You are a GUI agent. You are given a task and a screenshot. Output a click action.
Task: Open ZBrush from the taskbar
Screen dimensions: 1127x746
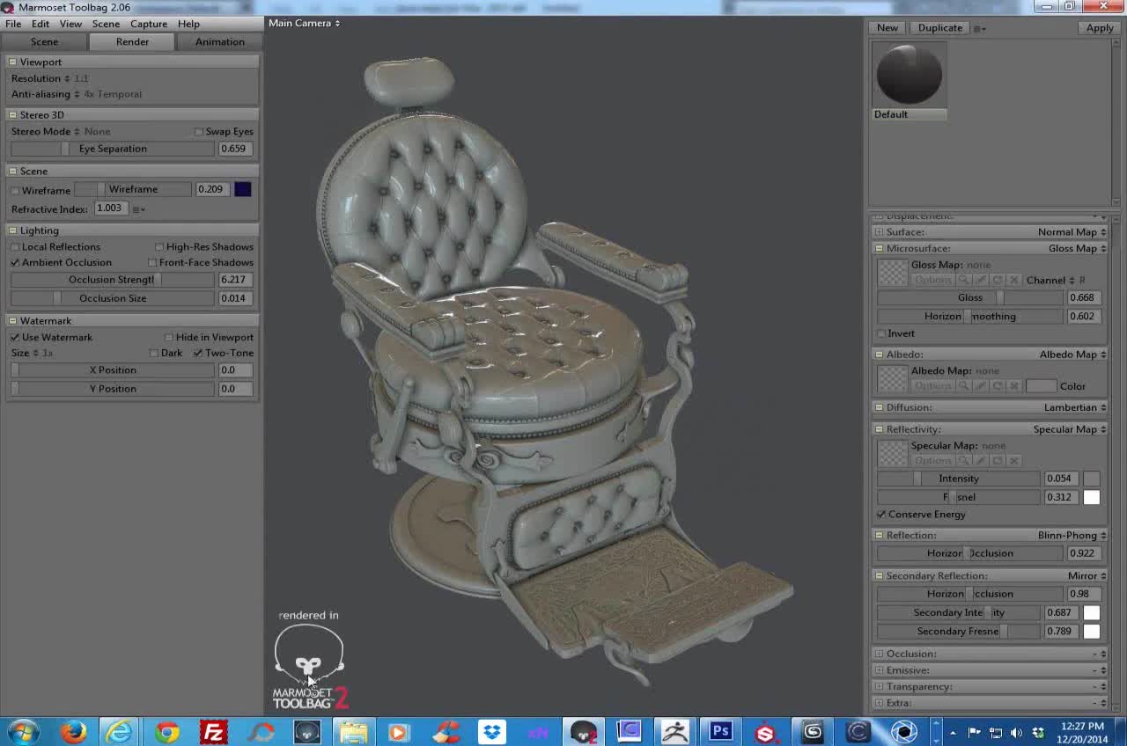(x=675, y=732)
